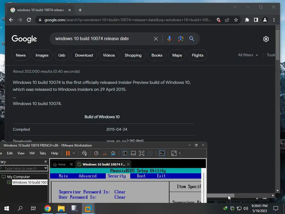Open the VMware View menu
Screen dimensions: 285x214
pos(21,153)
